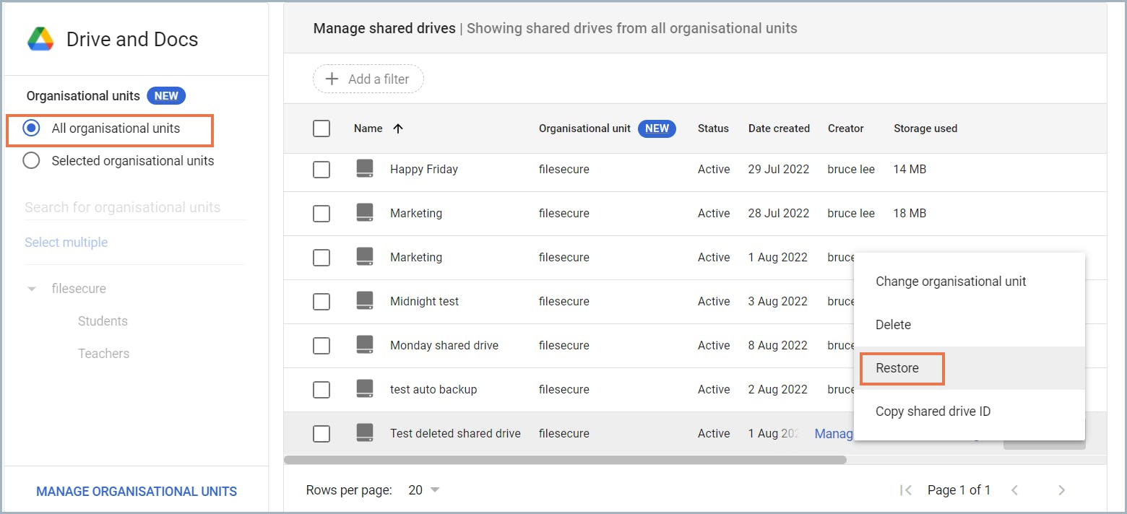Screen dimensions: 1127x514
Task: Click the shared drive icon for Midnight test
Action: (x=365, y=301)
